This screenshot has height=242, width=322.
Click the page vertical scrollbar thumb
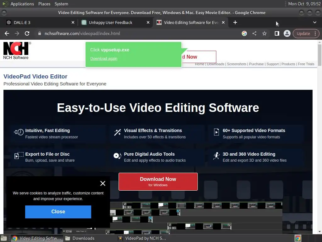pos(319,55)
